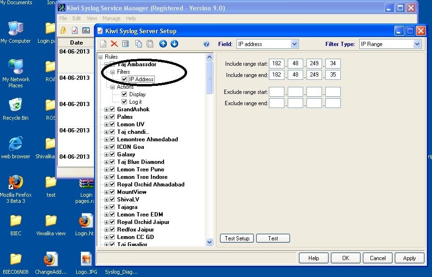Viewport: 432px width, 277px height.
Task: Uncheck the Display action checkbox
Action: [124, 94]
